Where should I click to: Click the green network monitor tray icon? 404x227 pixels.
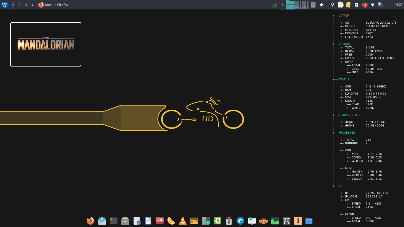[x=275, y=5]
